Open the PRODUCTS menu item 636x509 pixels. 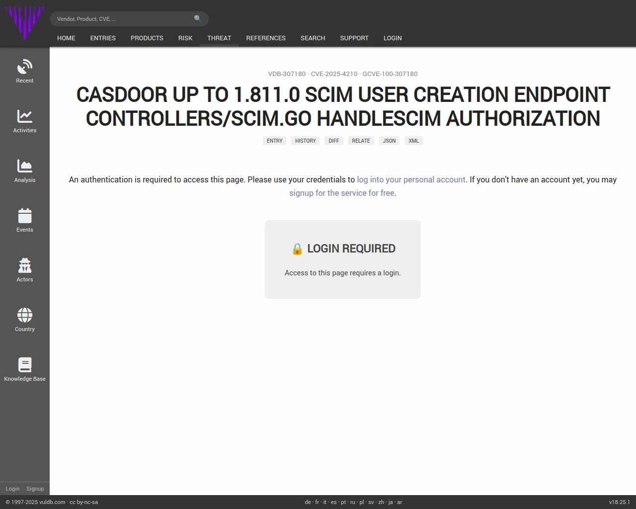pos(147,38)
